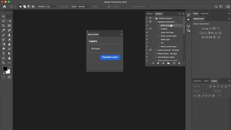Switch to the History tab
This screenshot has height=130, width=231.
pos(149,14)
